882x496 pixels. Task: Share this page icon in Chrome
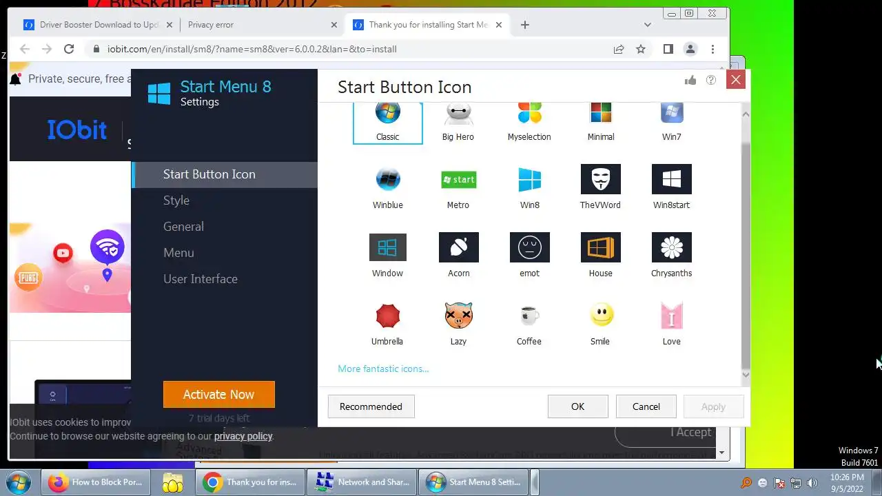click(x=619, y=49)
